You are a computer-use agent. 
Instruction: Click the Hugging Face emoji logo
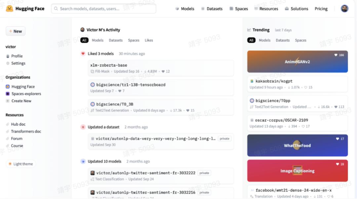[x=9, y=9]
